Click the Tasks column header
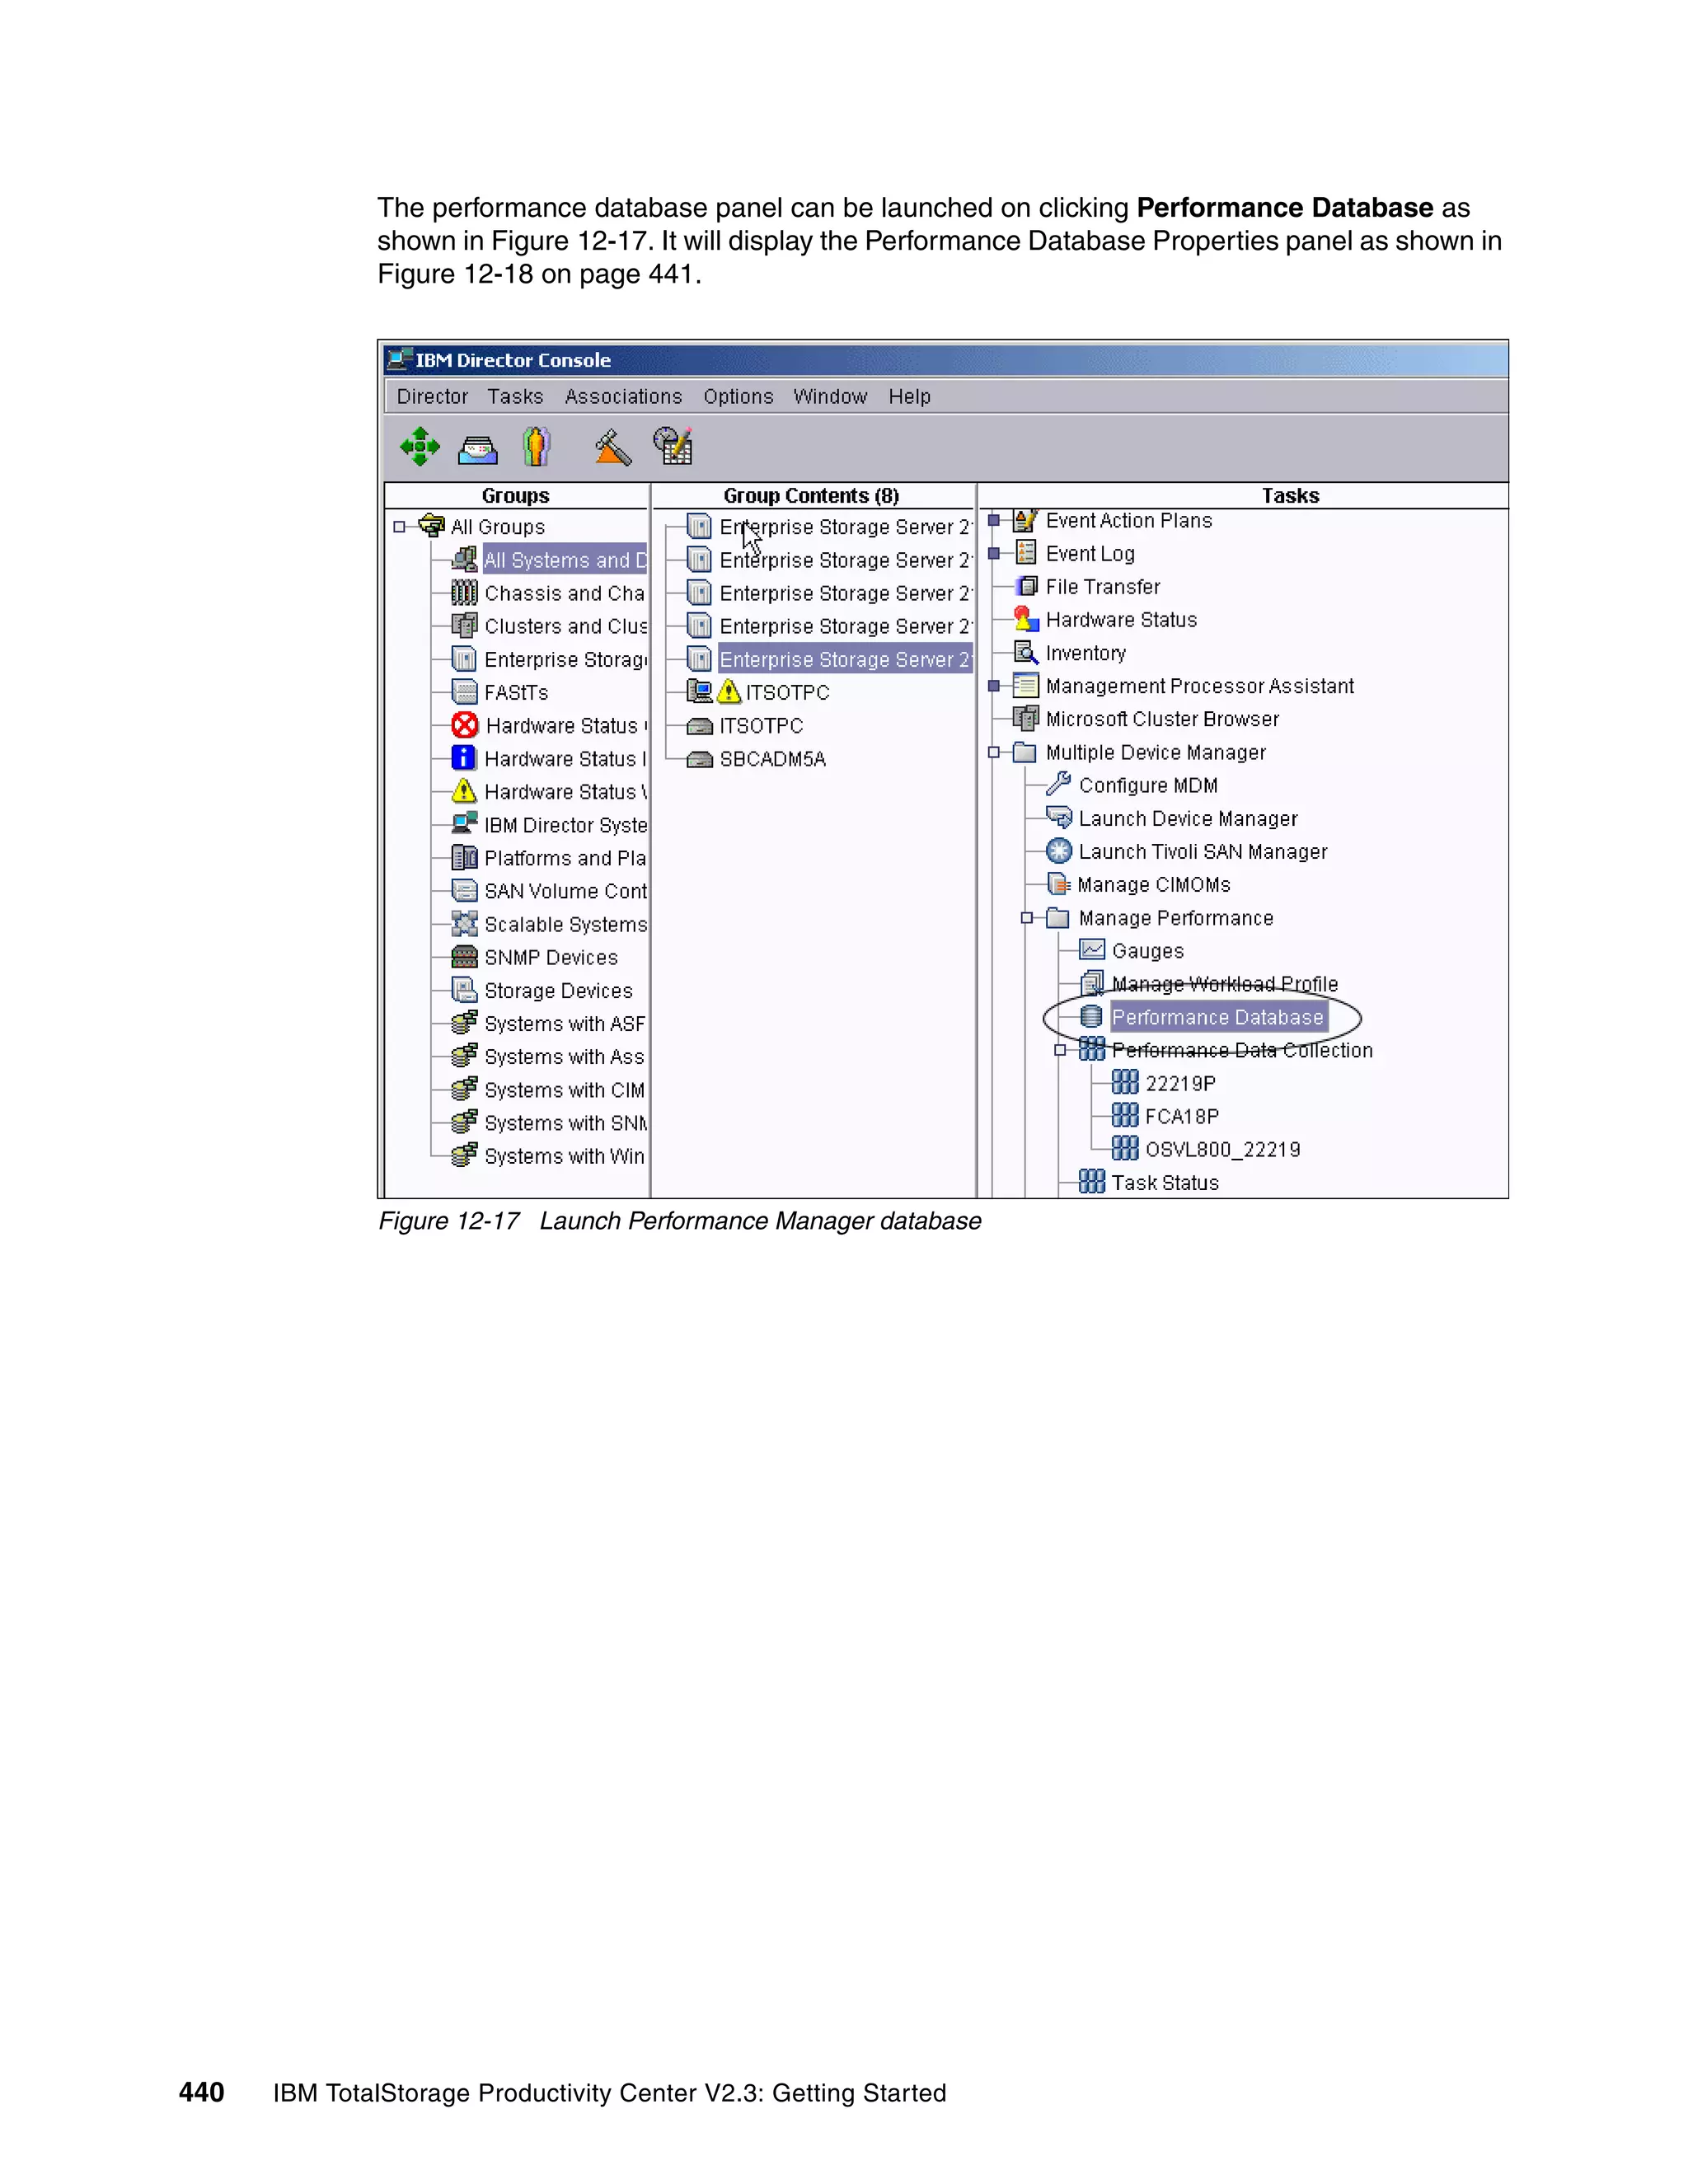Viewport: 1688px width, 2184px height. pos(1241,495)
